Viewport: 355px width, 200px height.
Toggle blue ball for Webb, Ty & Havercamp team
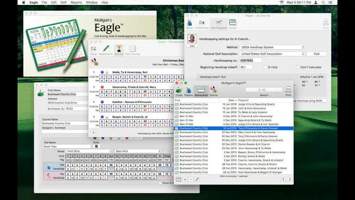pyautogui.click(x=102, y=72)
